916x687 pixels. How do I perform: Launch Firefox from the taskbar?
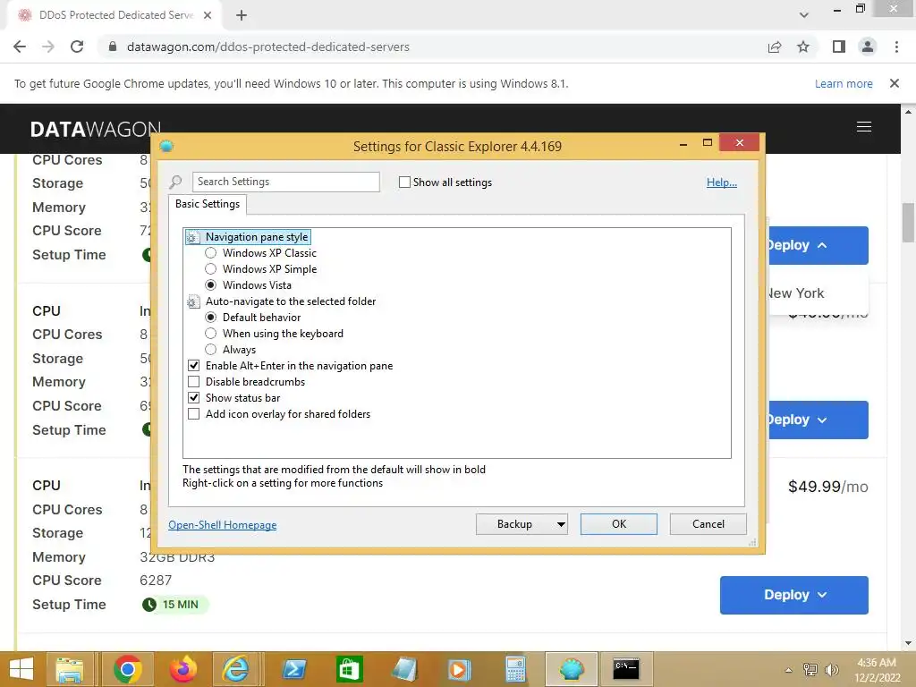click(182, 669)
